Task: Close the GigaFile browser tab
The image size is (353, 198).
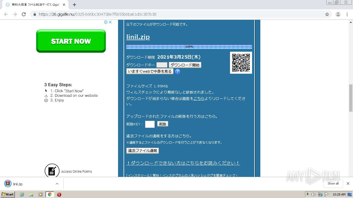Action: tap(64, 5)
